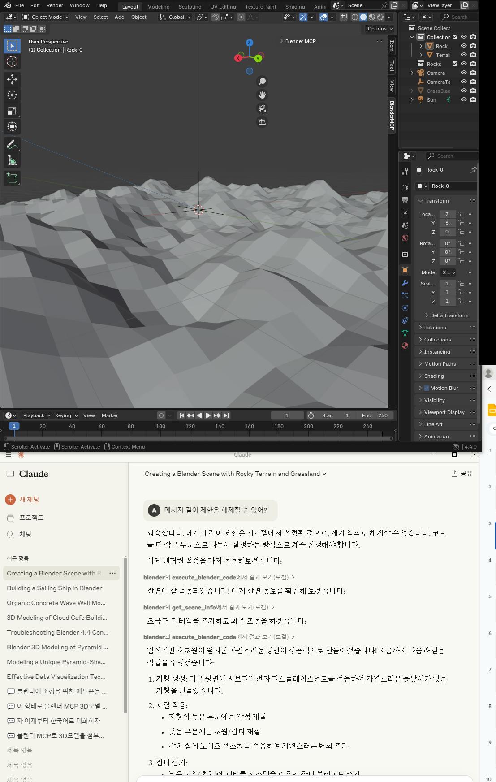Uncheck the Rocks collection checkbox
This screenshot has height=782, width=496.
455,64
